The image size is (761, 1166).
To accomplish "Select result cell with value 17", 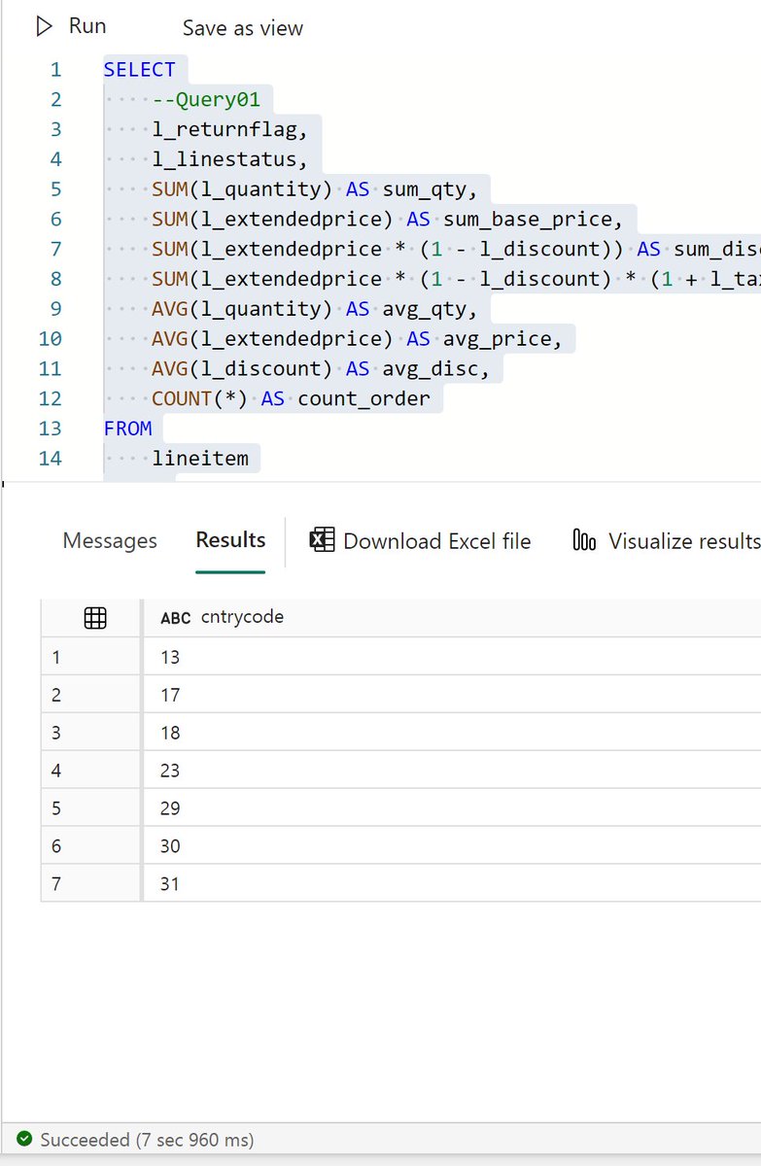I will coord(451,695).
